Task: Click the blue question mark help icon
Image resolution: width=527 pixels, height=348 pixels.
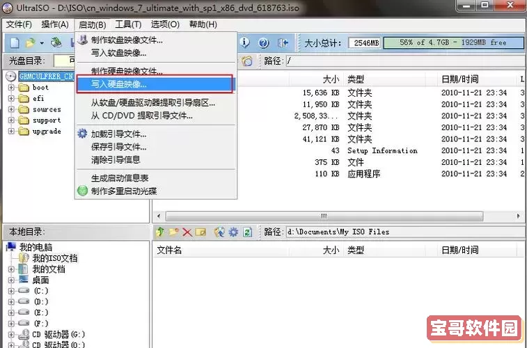Action: click(263, 42)
